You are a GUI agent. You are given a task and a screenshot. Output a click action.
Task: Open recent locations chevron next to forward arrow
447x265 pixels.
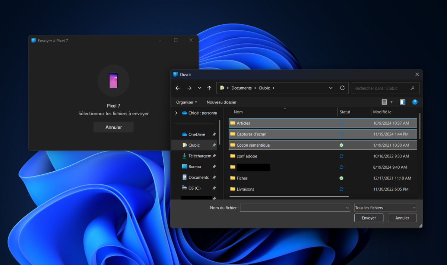tap(200, 88)
